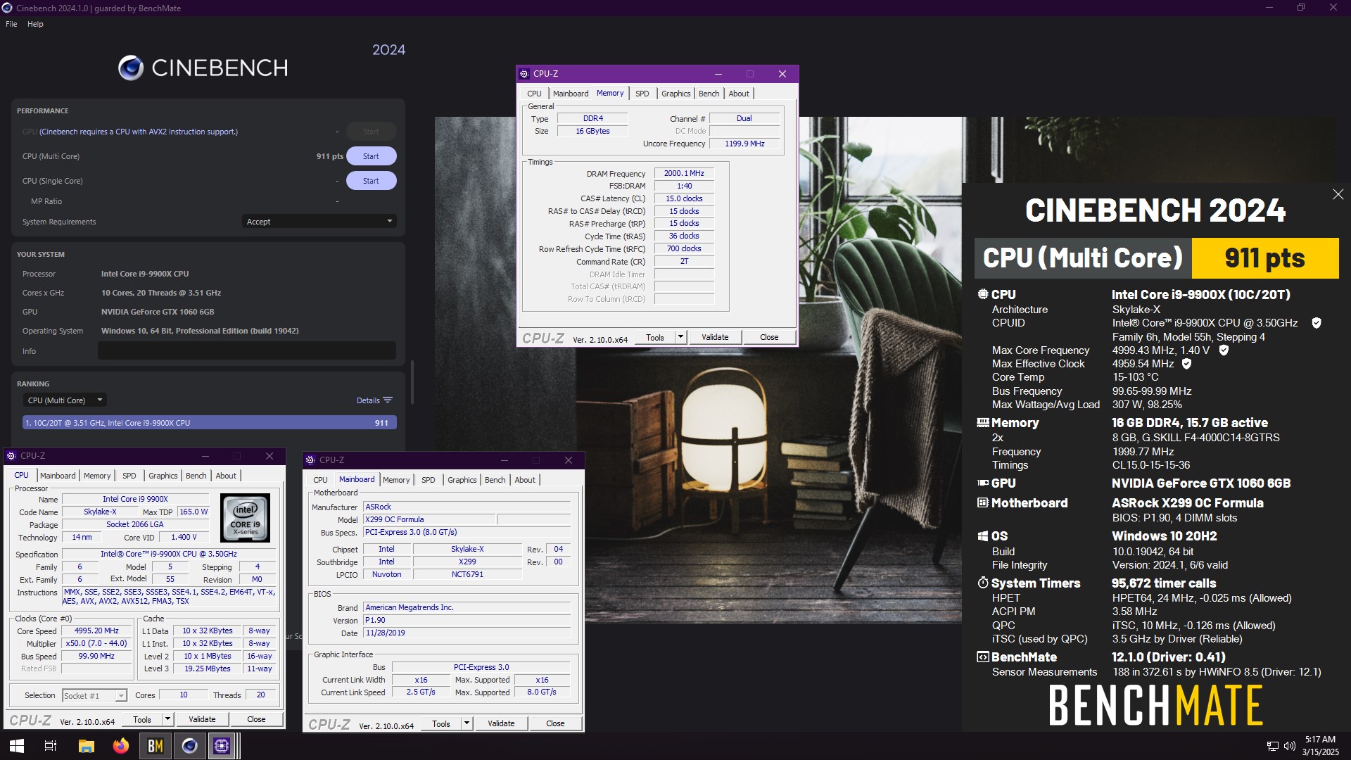The image size is (1351, 760).
Task: Switch to SPD tab in CPU-Z Memory window
Action: (642, 94)
